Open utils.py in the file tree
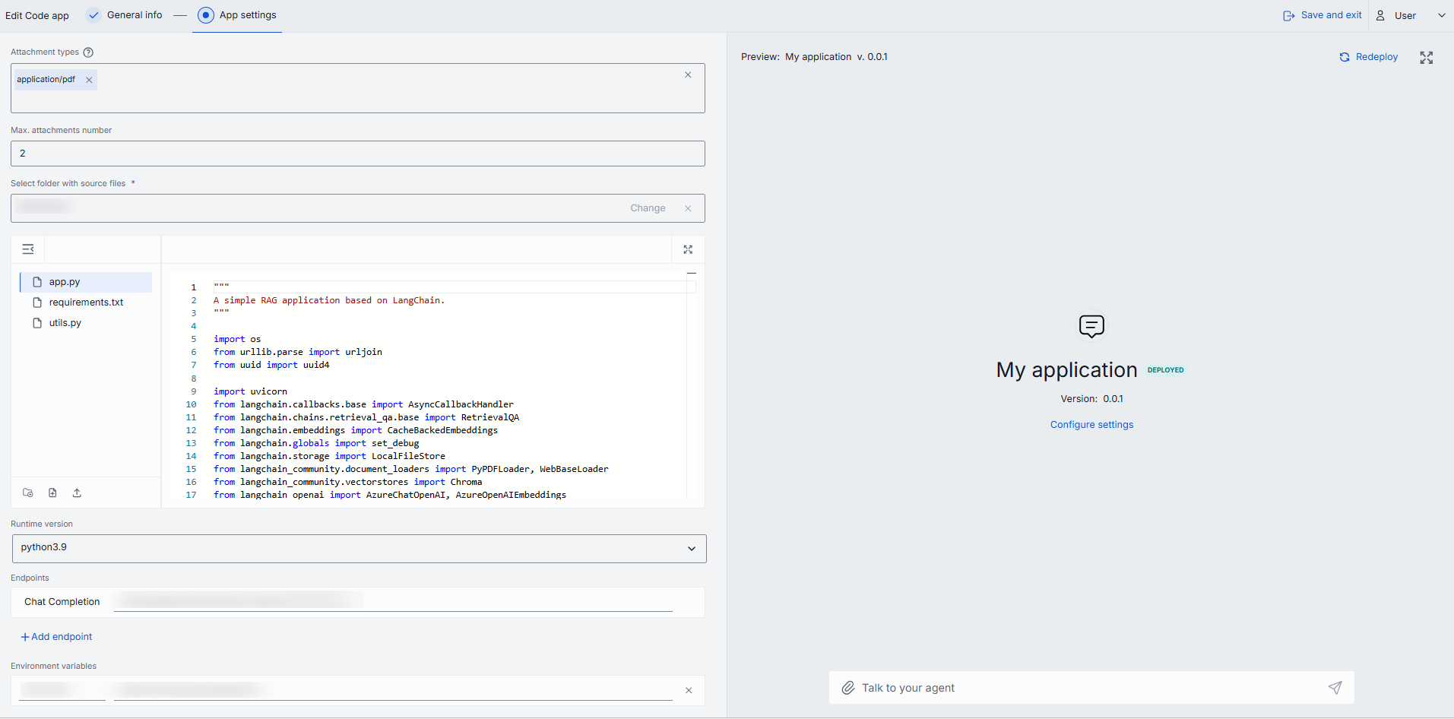Screen dimensions: 1454x719 pyautogui.click(x=65, y=323)
